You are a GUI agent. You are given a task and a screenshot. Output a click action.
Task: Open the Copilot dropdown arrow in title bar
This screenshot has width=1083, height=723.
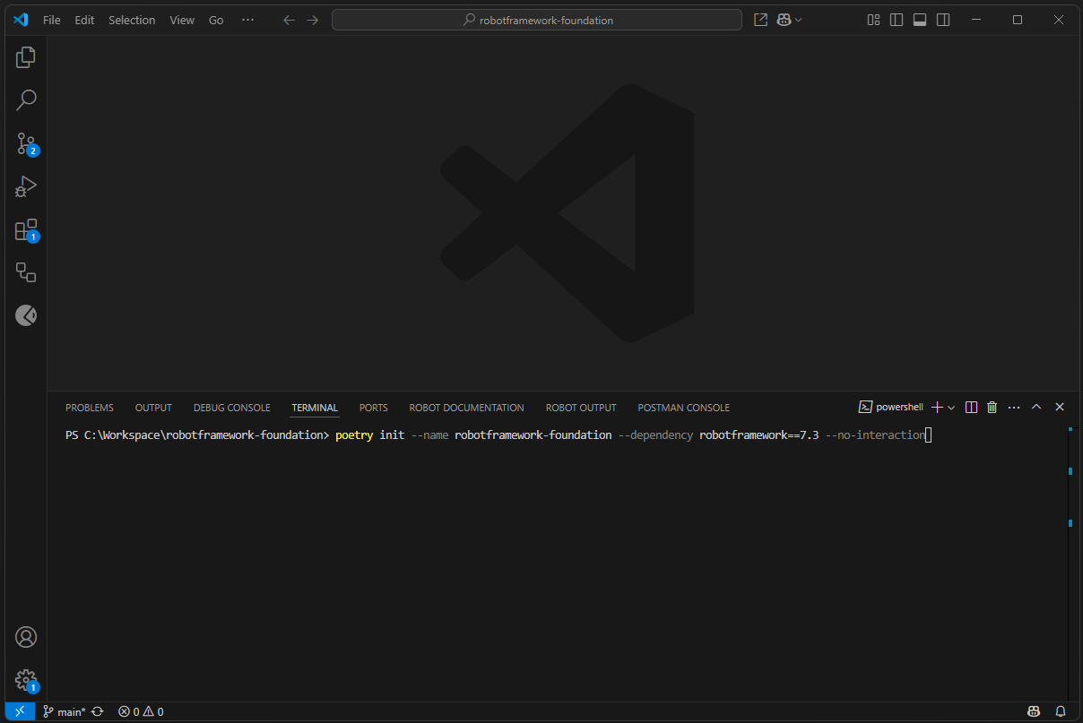point(798,20)
